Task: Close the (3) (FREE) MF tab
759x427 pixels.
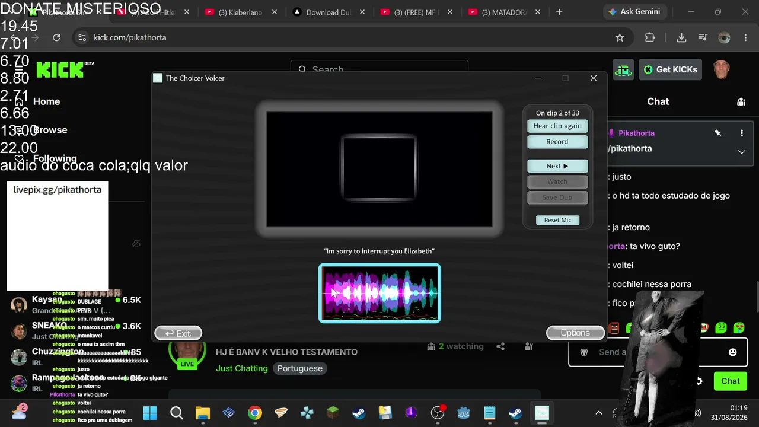Action: [x=449, y=12]
